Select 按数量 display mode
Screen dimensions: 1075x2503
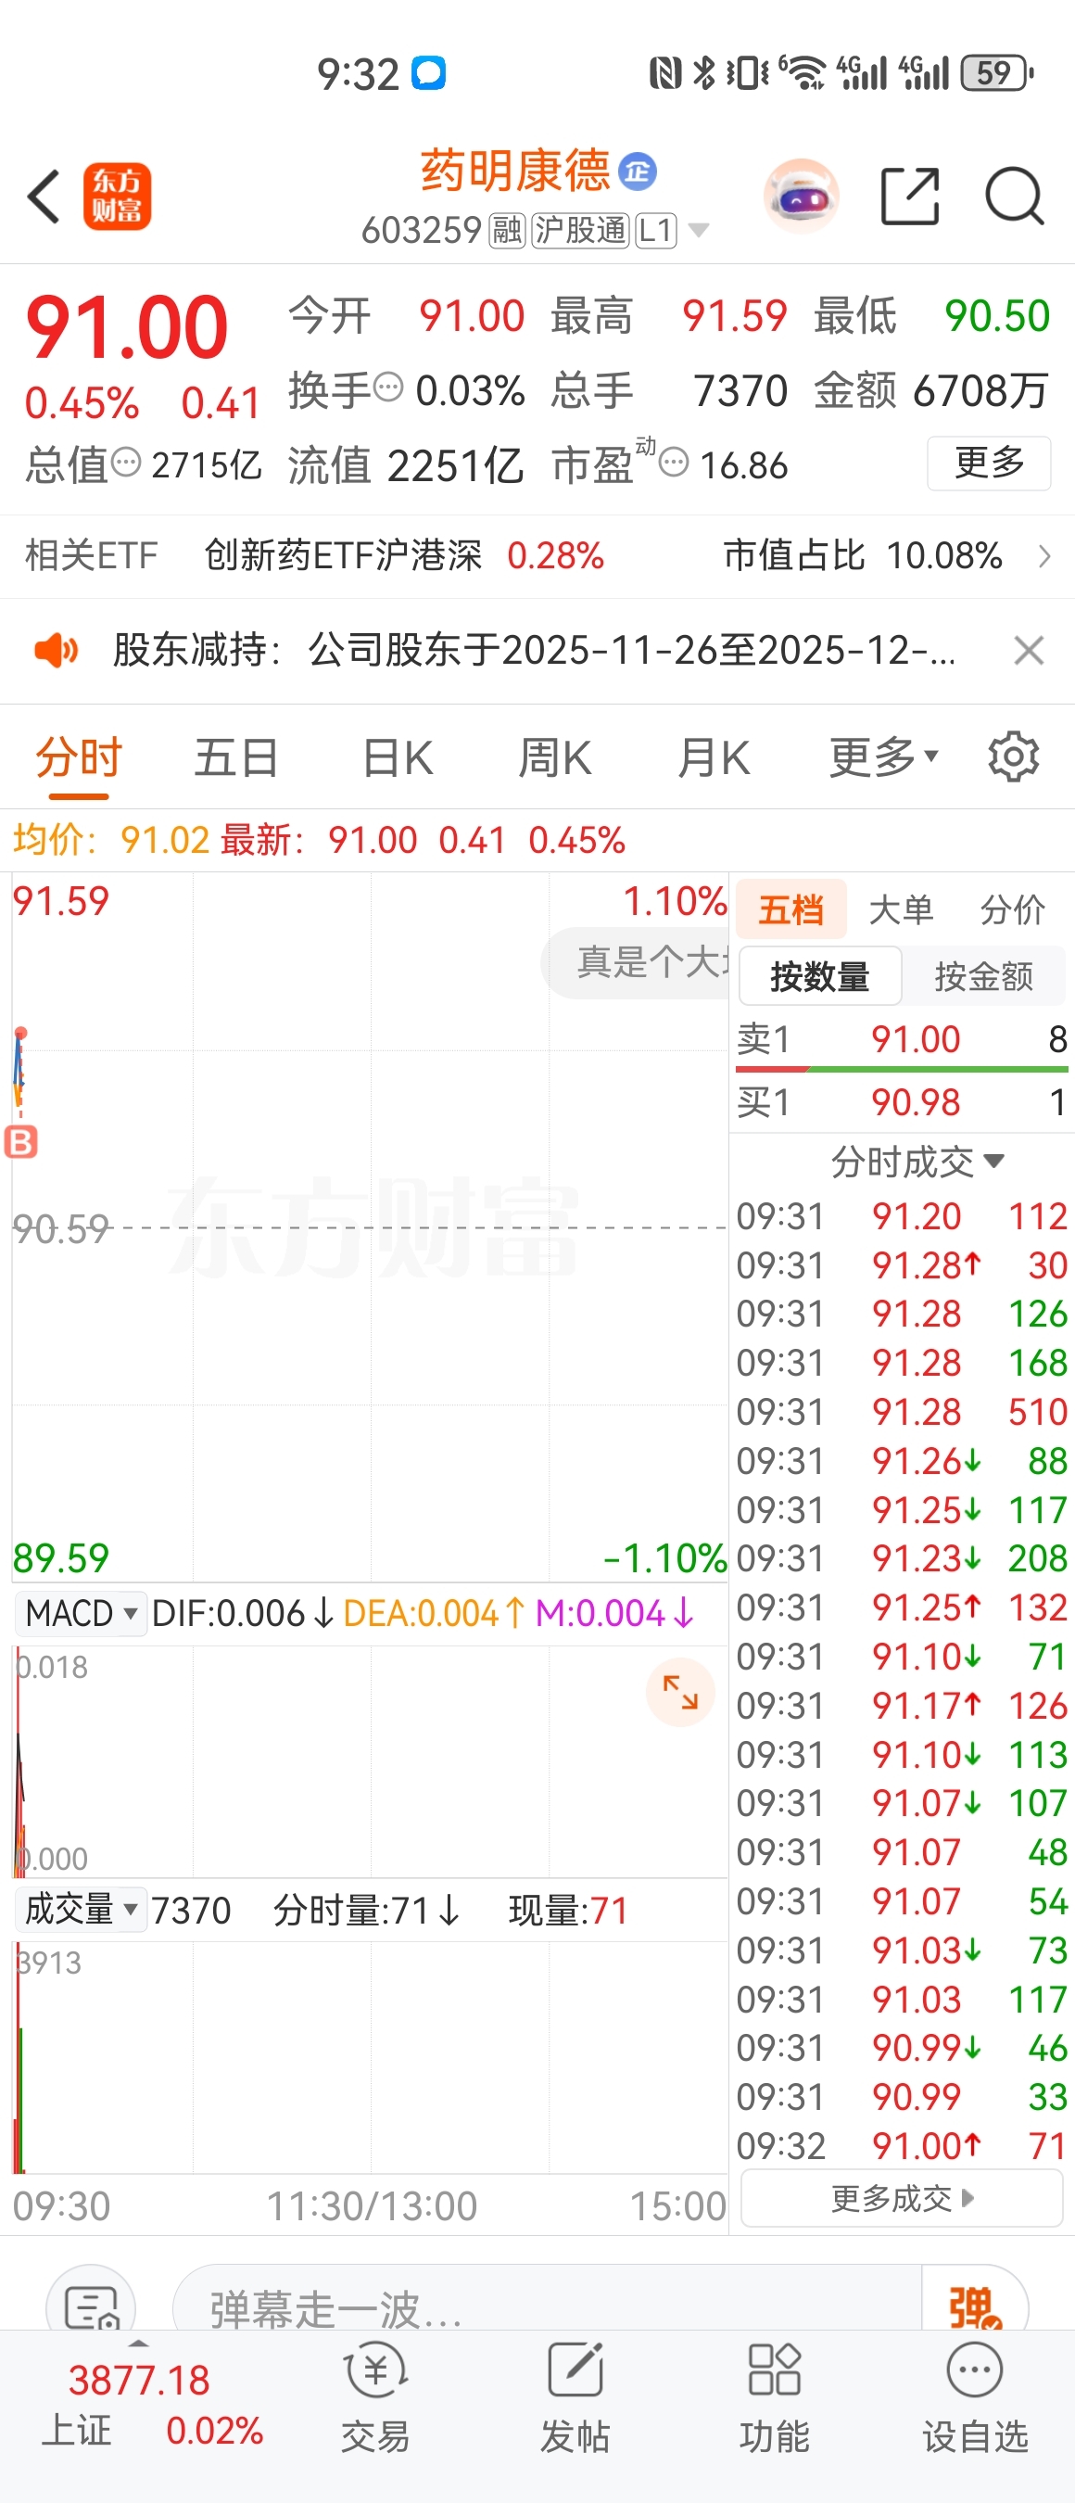819,976
